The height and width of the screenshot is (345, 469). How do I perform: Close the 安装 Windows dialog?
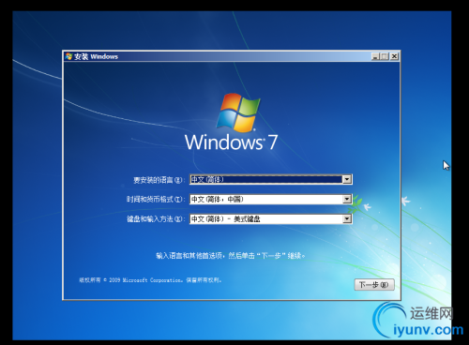tap(395, 56)
